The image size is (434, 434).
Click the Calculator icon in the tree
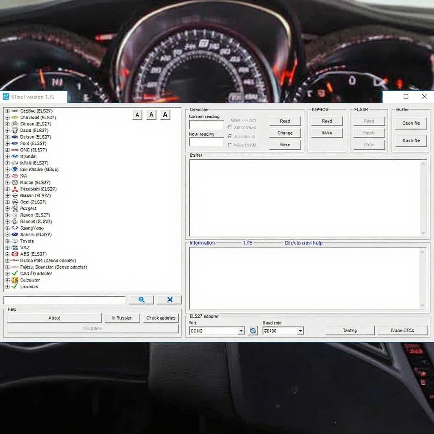15,280
